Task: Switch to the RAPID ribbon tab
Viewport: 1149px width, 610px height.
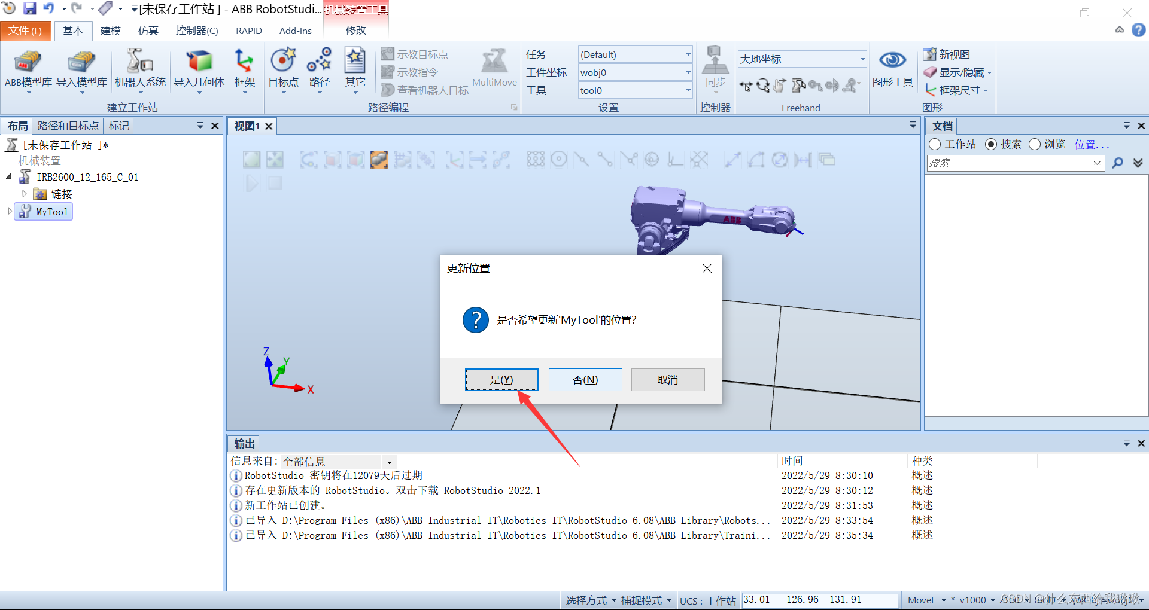Action: (x=249, y=30)
